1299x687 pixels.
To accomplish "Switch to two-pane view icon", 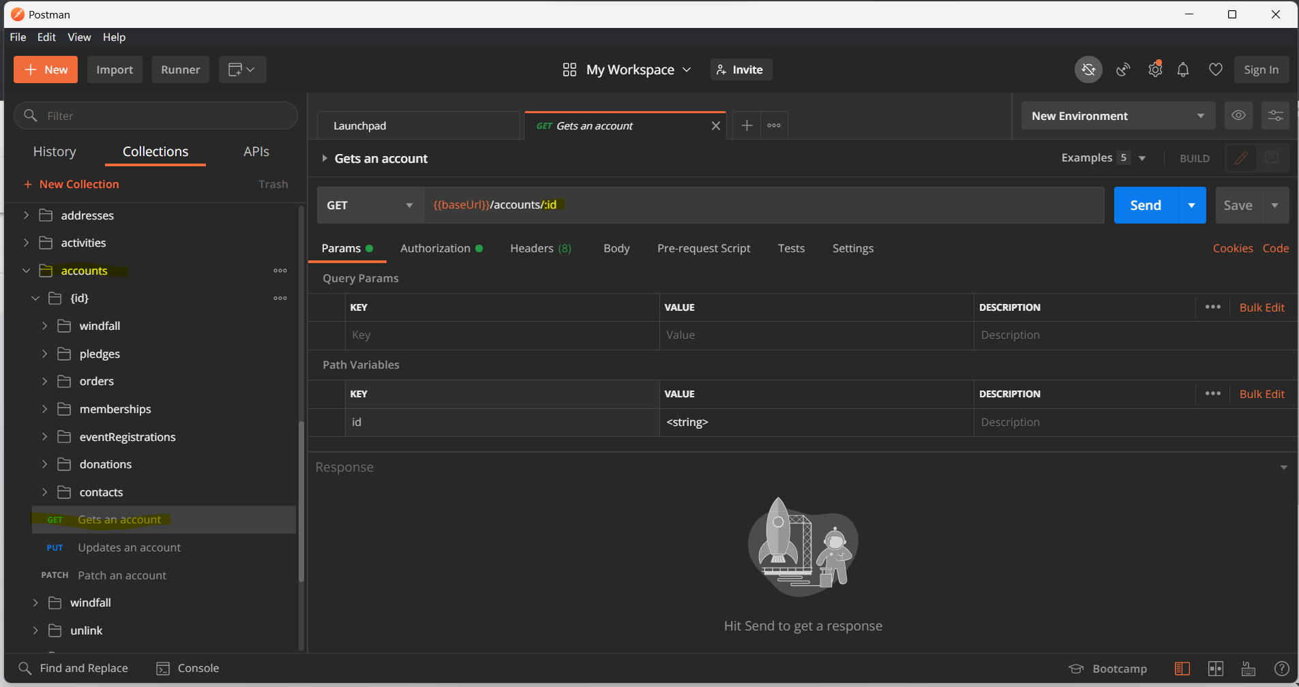I will [x=1216, y=669].
